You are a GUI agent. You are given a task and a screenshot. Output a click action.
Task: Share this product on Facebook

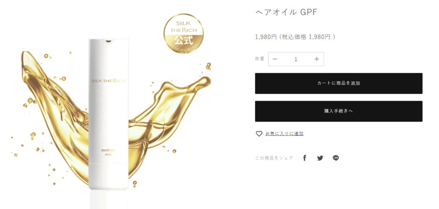click(305, 158)
